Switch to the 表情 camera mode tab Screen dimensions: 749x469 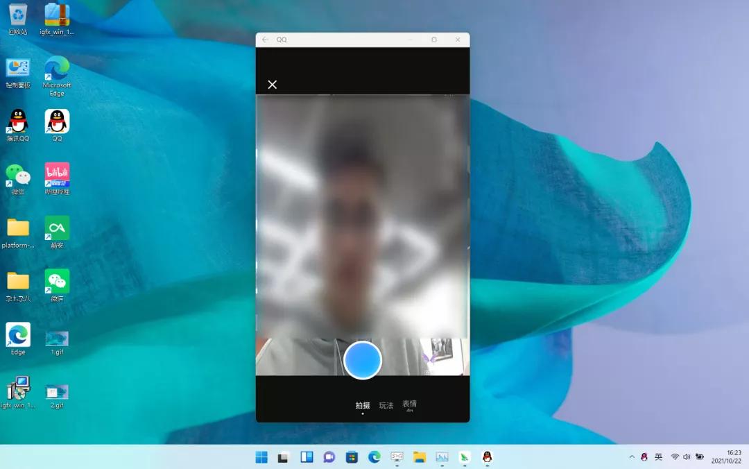(x=409, y=404)
